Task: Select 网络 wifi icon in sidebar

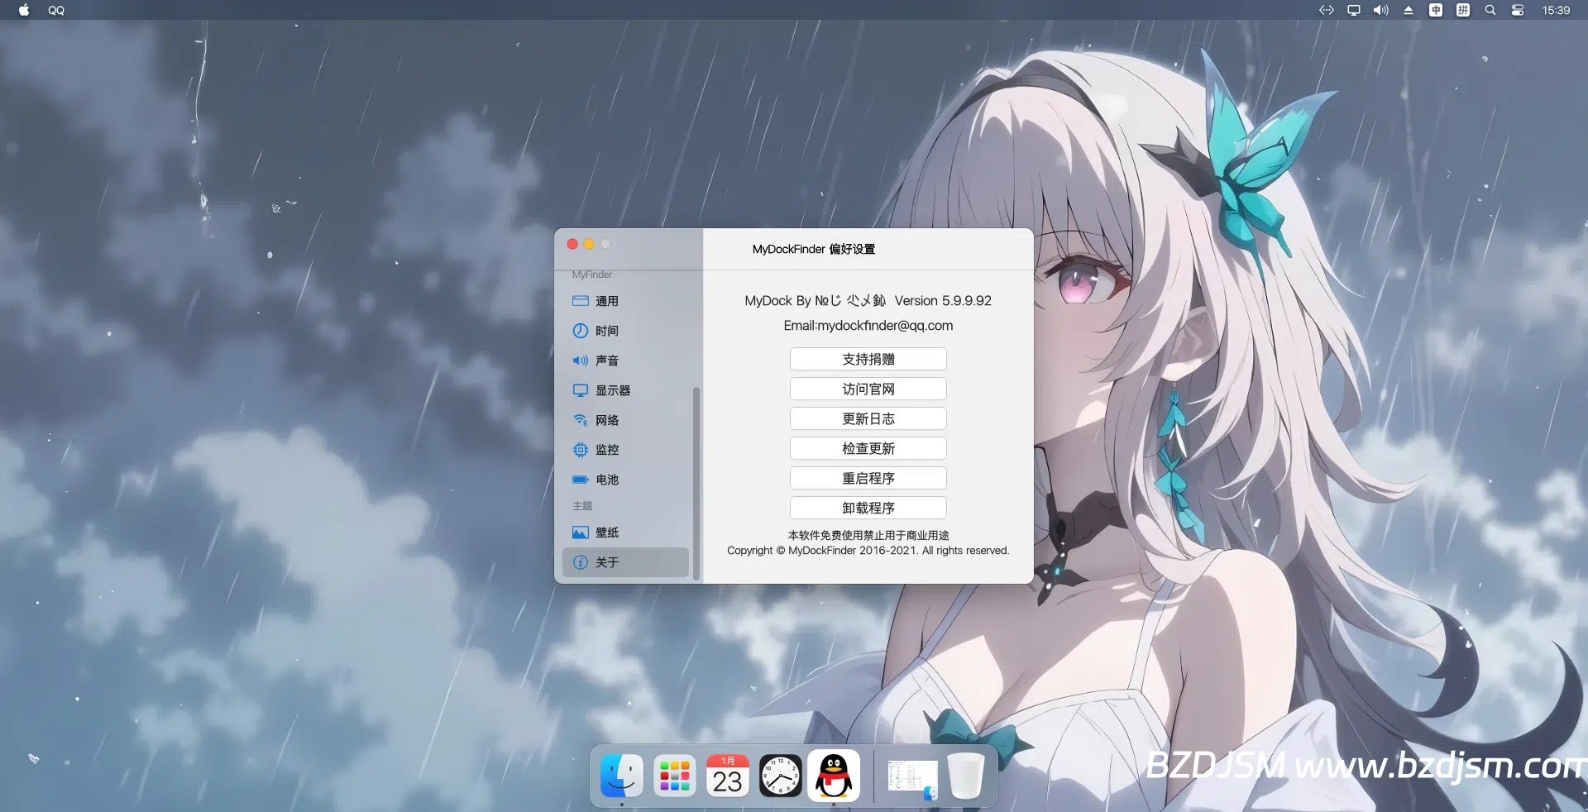Action: (x=581, y=420)
